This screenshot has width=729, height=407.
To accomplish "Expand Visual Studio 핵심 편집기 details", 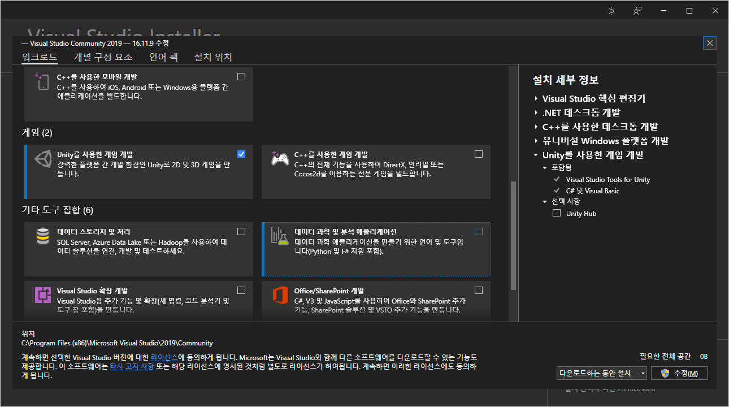I will [536, 98].
